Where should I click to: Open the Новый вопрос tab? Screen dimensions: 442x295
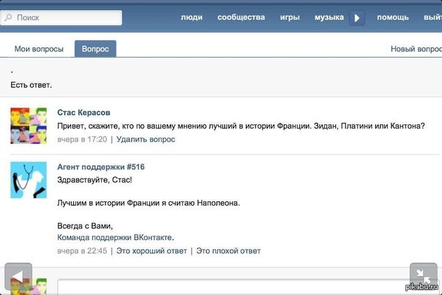coord(416,49)
